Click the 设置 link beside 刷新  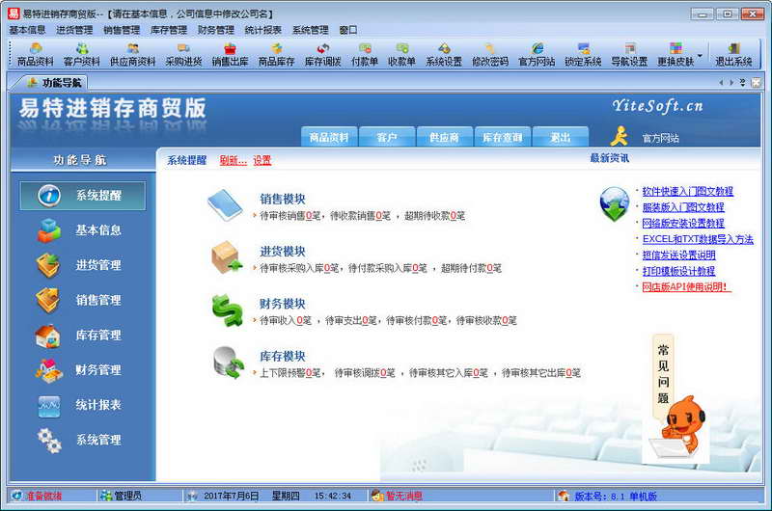(262, 160)
